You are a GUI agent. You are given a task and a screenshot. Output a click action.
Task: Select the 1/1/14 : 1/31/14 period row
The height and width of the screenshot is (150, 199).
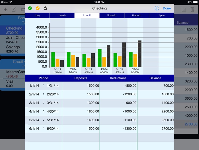click(x=99, y=86)
